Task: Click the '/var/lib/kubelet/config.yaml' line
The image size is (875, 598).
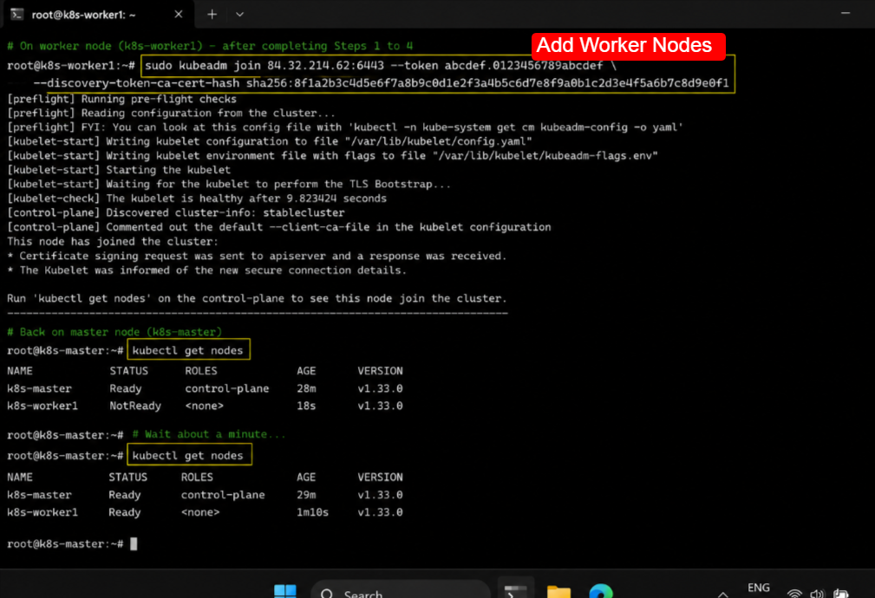Action: click(x=270, y=141)
